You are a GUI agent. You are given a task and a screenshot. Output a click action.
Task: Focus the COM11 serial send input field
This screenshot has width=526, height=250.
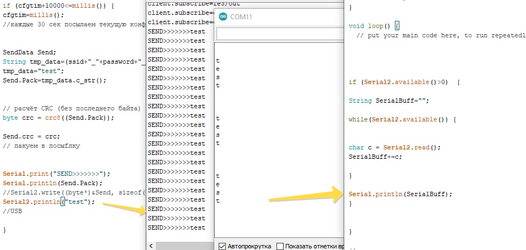280,34
